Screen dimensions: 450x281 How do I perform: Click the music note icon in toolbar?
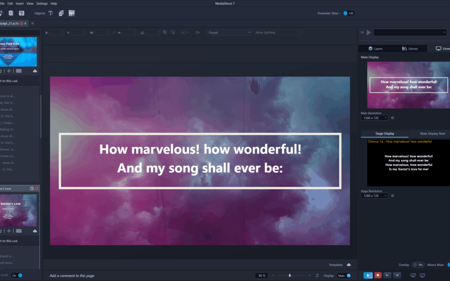pos(1,13)
